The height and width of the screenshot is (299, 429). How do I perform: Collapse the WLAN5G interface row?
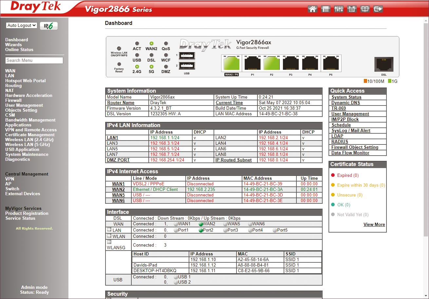[x=109, y=242]
